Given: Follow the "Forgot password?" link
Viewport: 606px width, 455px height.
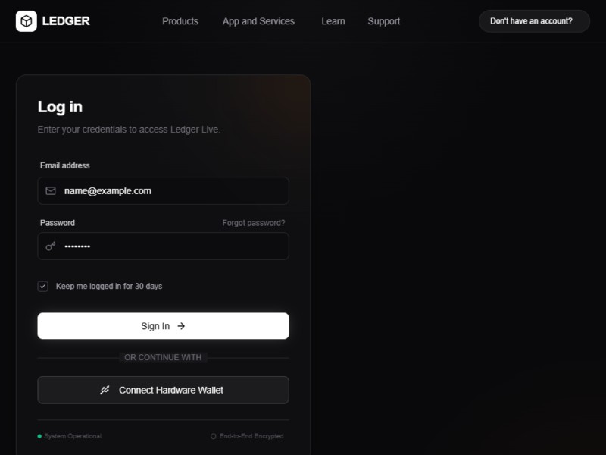Looking at the screenshot, I should (x=254, y=223).
